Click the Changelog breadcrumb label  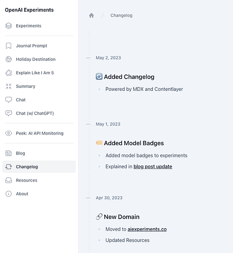pyautogui.click(x=121, y=16)
